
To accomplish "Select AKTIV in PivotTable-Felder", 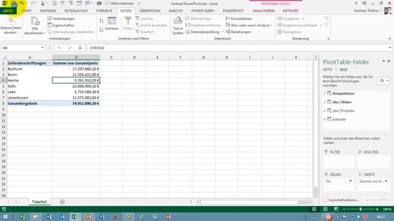I will tap(328, 69).
